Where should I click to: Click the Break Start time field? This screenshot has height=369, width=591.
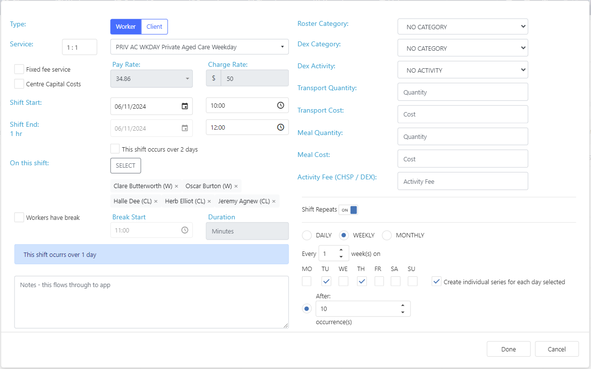coord(152,230)
